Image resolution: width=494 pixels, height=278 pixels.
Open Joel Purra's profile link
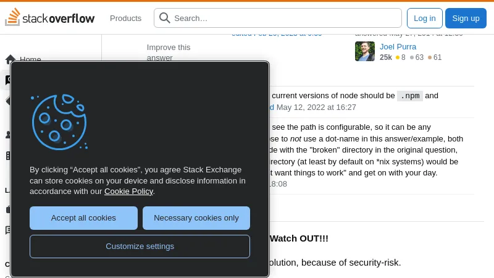pos(398,47)
